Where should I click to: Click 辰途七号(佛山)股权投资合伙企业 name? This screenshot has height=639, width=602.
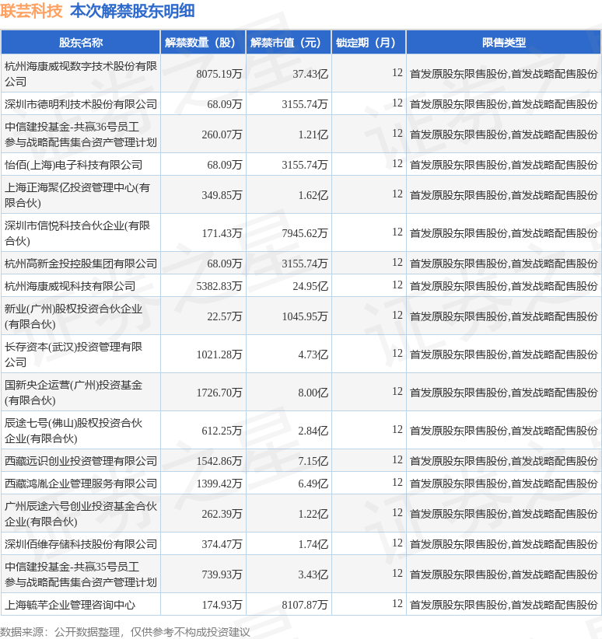coord(73,431)
